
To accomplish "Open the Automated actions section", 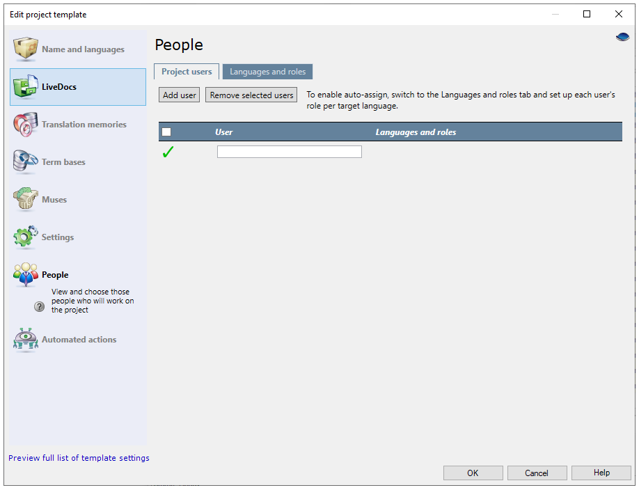I will coord(26,340).
